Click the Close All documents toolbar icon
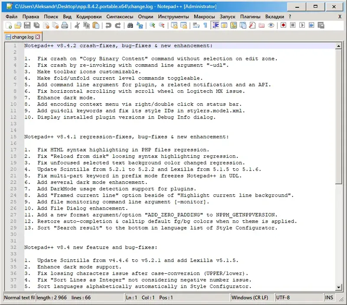347x305 pixels. (x=56, y=26)
